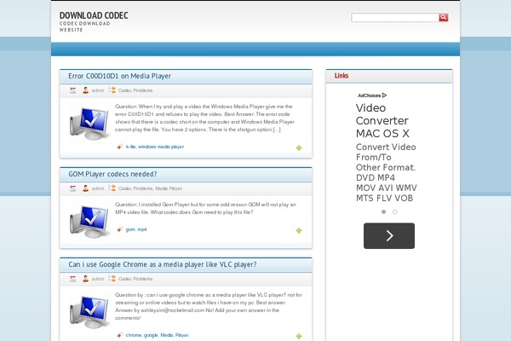Select the second ad carousel dot
511x341 pixels.
coord(394,211)
